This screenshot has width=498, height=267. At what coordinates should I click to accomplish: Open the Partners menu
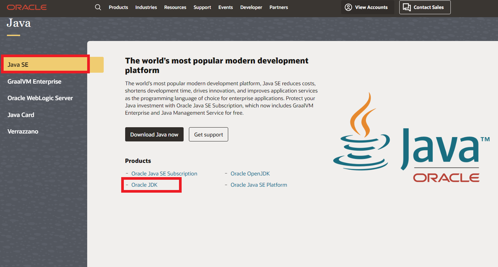point(279,7)
